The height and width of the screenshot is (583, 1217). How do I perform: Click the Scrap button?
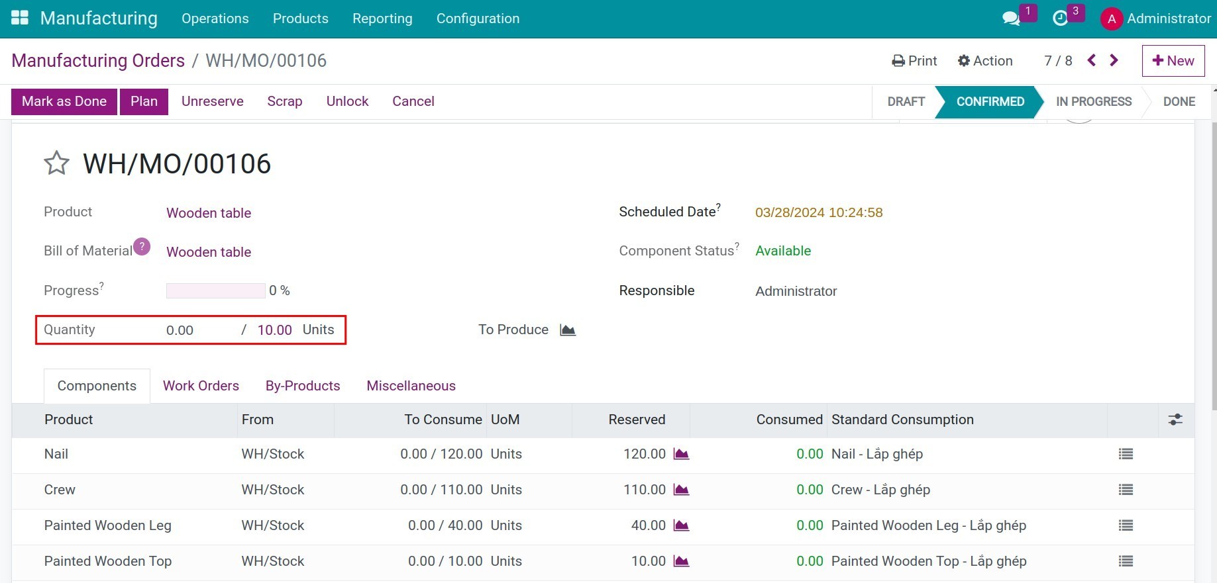(x=285, y=101)
